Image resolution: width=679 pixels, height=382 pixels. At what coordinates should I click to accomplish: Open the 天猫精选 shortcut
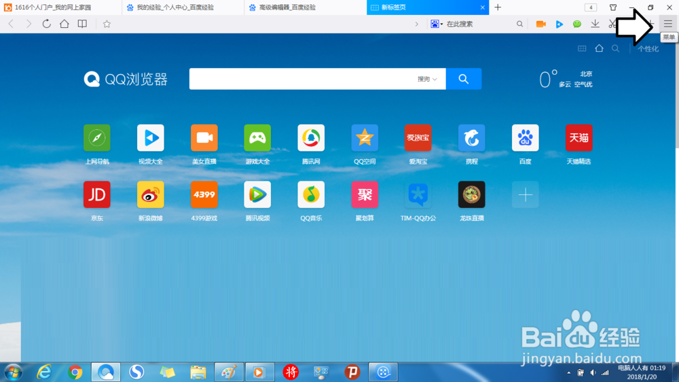(x=579, y=144)
